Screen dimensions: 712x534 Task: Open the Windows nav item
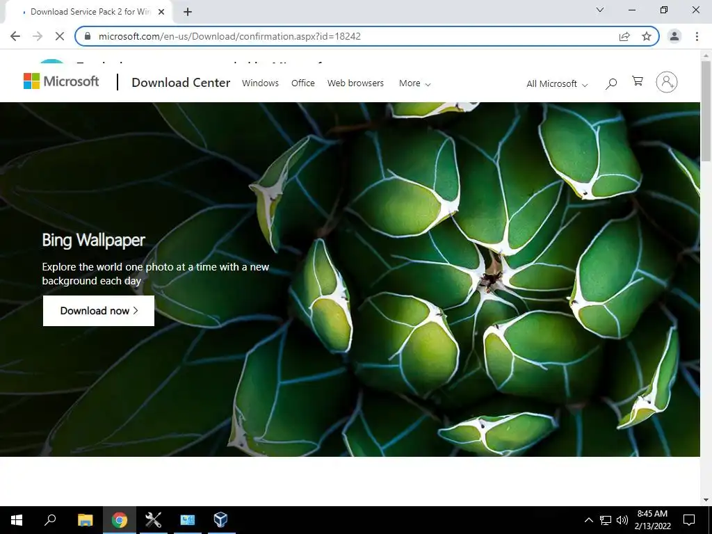coord(260,83)
